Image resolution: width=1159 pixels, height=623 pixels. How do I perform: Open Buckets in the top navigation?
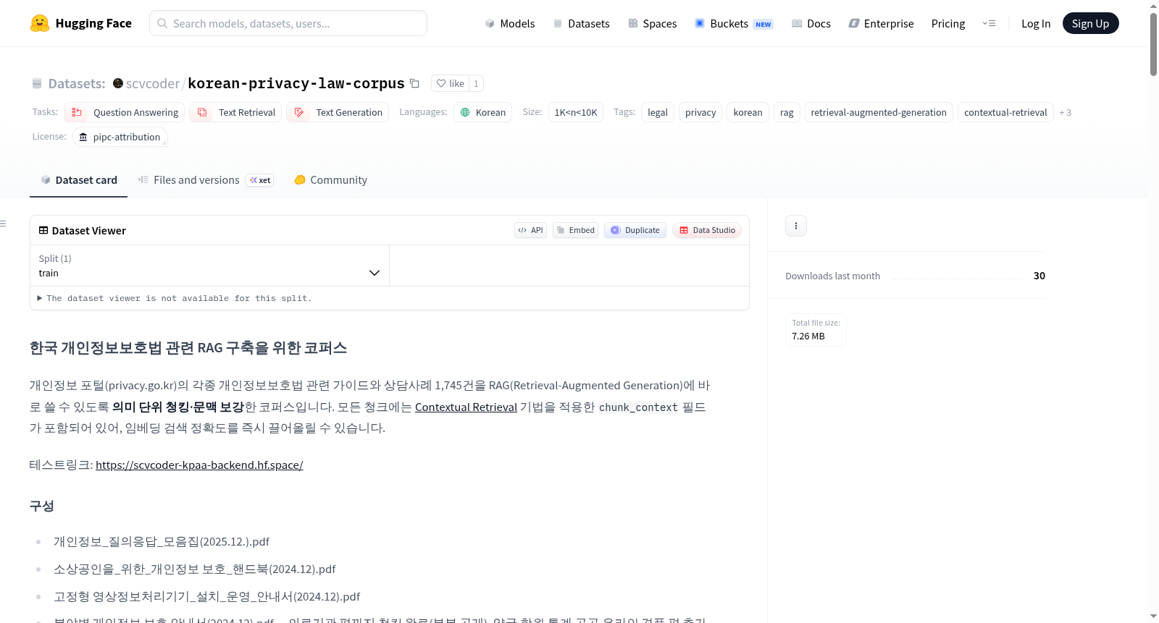pyautogui.click(x=734, y=24)
